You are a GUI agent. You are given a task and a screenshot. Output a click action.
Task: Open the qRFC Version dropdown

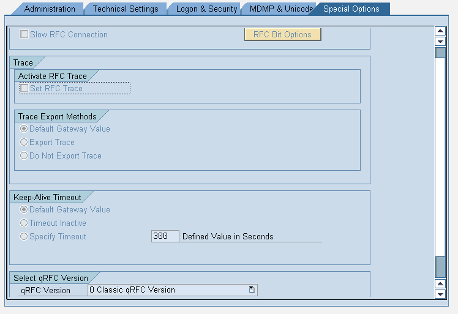point(173,290)
